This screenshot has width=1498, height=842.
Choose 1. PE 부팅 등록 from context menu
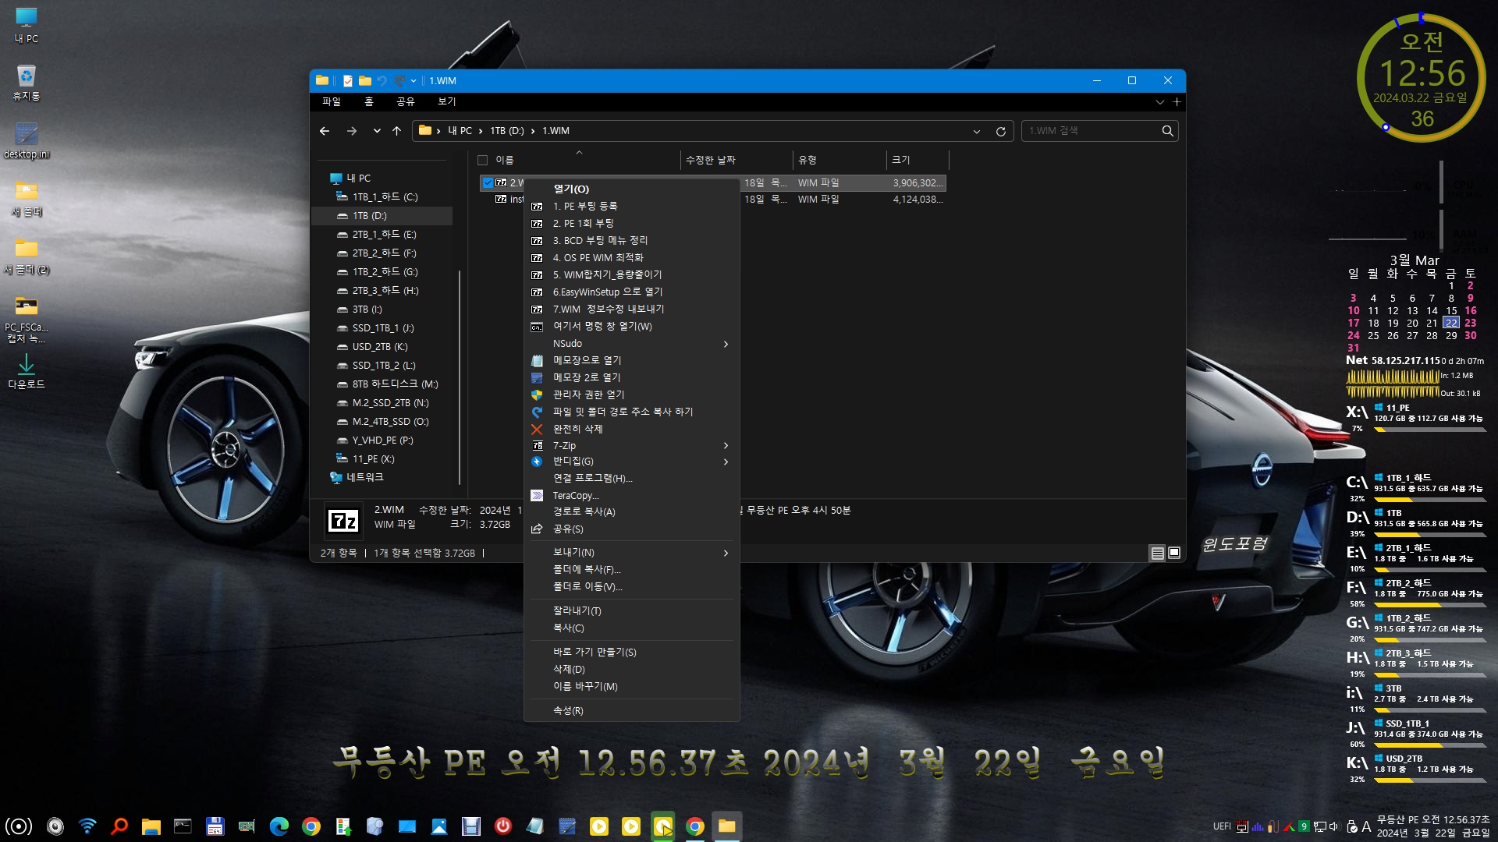pos(632,207)
